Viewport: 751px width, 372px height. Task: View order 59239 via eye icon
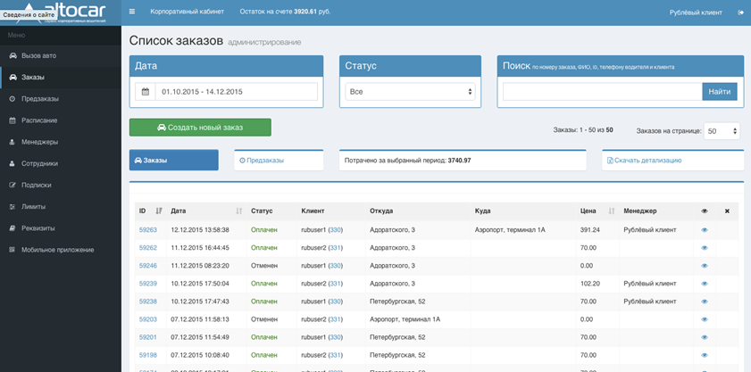coord(704,284)
